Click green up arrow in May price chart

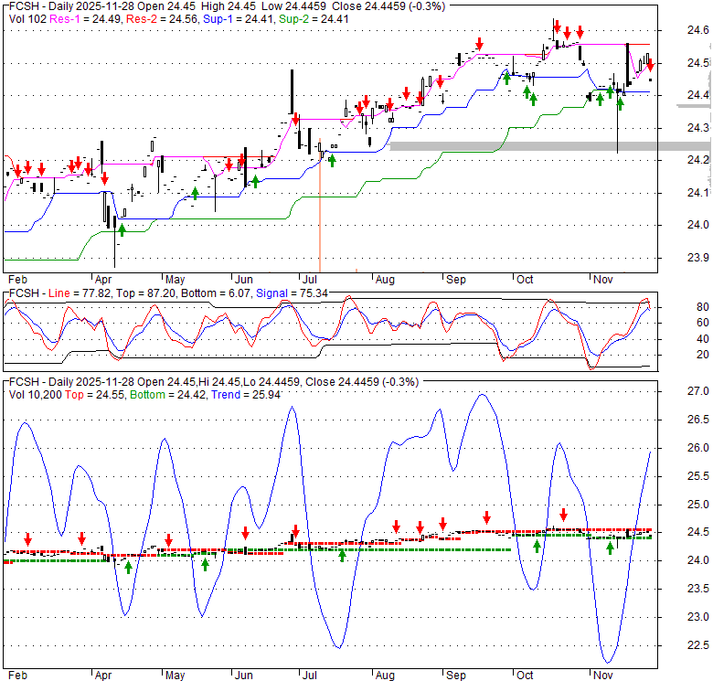pyautogui.click(x=195, y=192)
